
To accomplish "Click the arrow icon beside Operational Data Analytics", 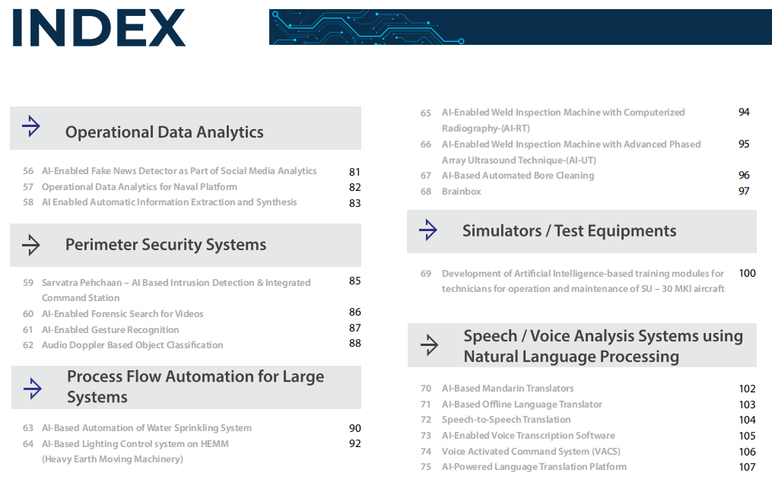I will (31, 126).
